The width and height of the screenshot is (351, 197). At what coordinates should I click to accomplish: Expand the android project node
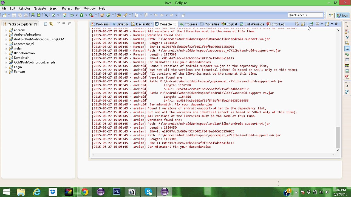pos(6,30)
